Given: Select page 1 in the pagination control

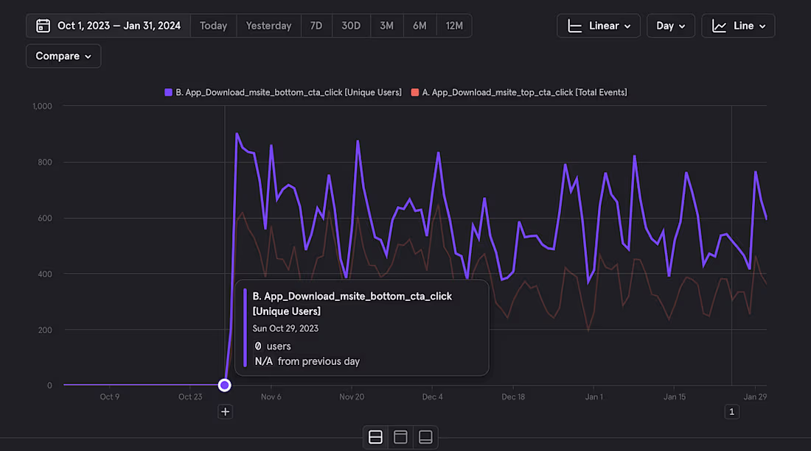Looking at the screenshot, I should 732,411.
